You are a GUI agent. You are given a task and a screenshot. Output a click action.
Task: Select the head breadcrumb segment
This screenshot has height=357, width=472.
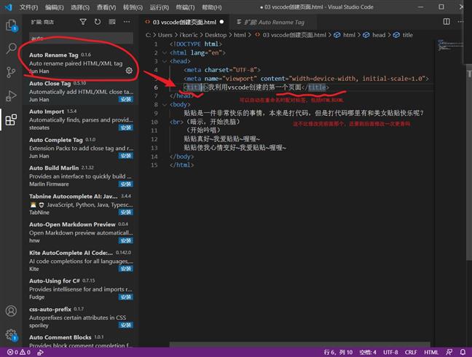click(374, 35)
